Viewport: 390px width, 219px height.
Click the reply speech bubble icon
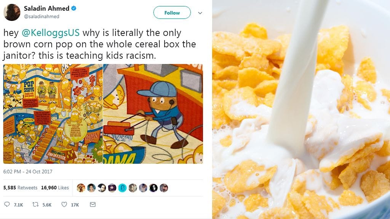pyautogui.click(x=7, y=204)
